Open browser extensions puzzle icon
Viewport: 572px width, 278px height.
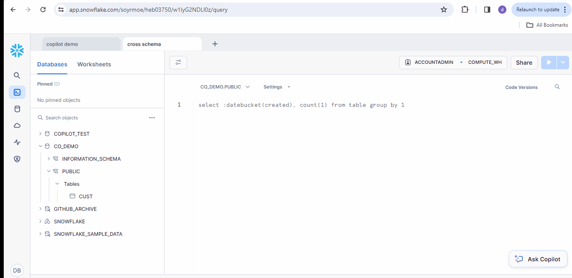pos(465,10)
